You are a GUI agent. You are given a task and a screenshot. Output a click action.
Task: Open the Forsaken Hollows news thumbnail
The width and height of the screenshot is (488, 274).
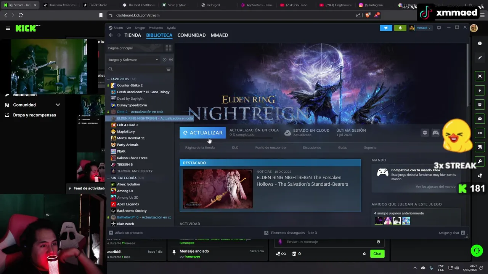click(x=218, y=189)
